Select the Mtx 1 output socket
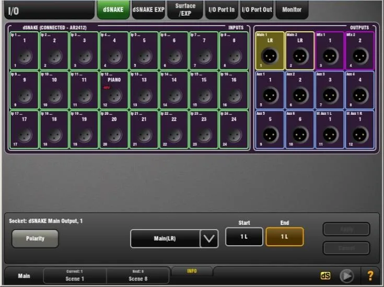 point(330,51)
